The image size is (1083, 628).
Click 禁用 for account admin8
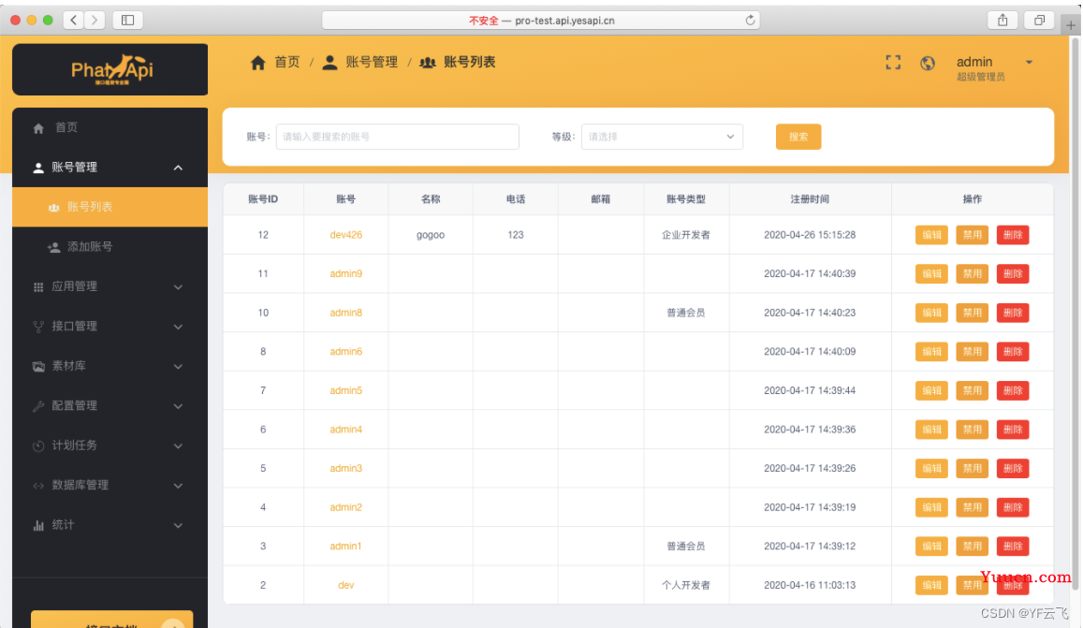click(973, 313)
